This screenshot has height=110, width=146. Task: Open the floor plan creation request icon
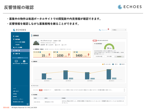(x=16, y=61)
